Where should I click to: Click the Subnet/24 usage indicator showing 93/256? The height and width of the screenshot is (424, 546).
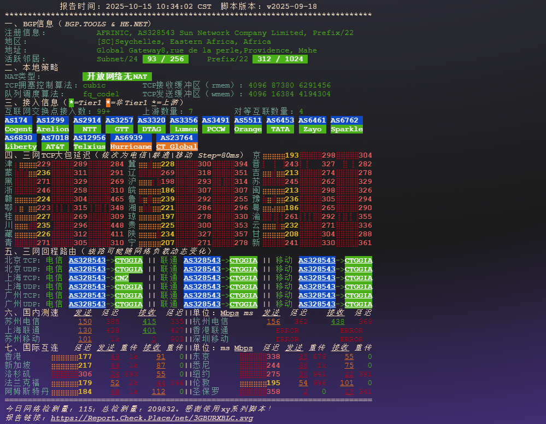tap(165, 59)
